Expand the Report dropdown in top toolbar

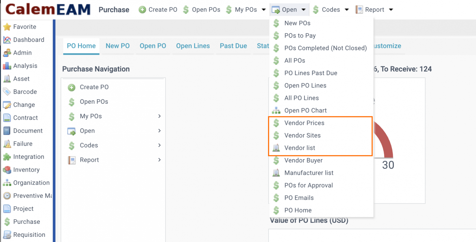[390, 10]
